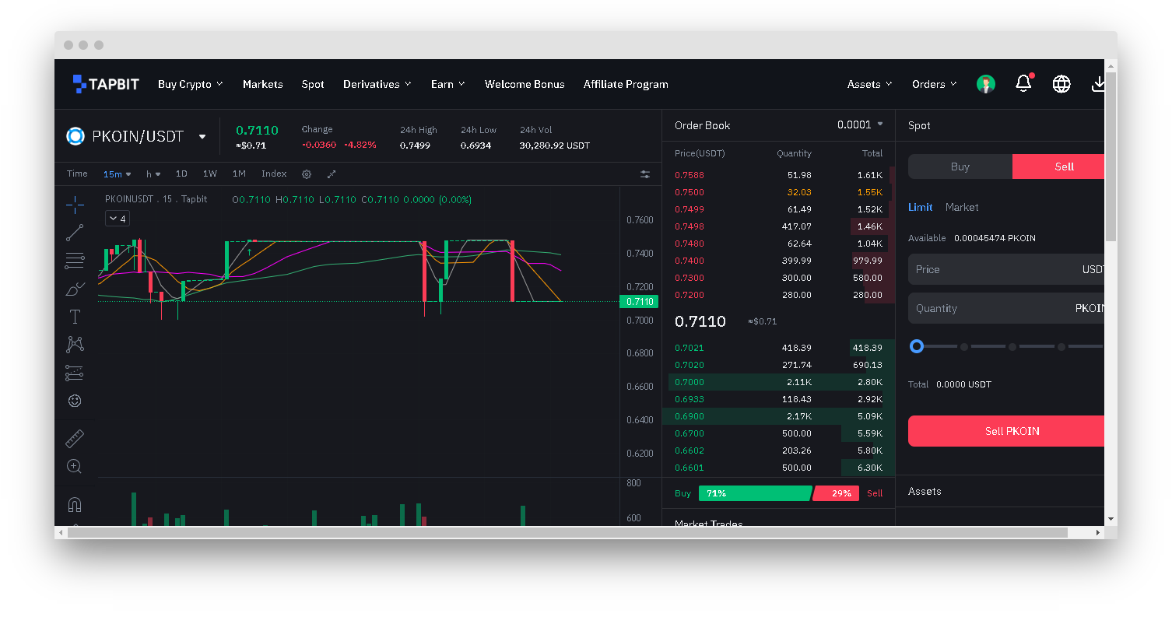Collapse the indicators legend showing 4
This screenshot has height=617, width=1172.
pyautogui.click(x=118, y=219)
